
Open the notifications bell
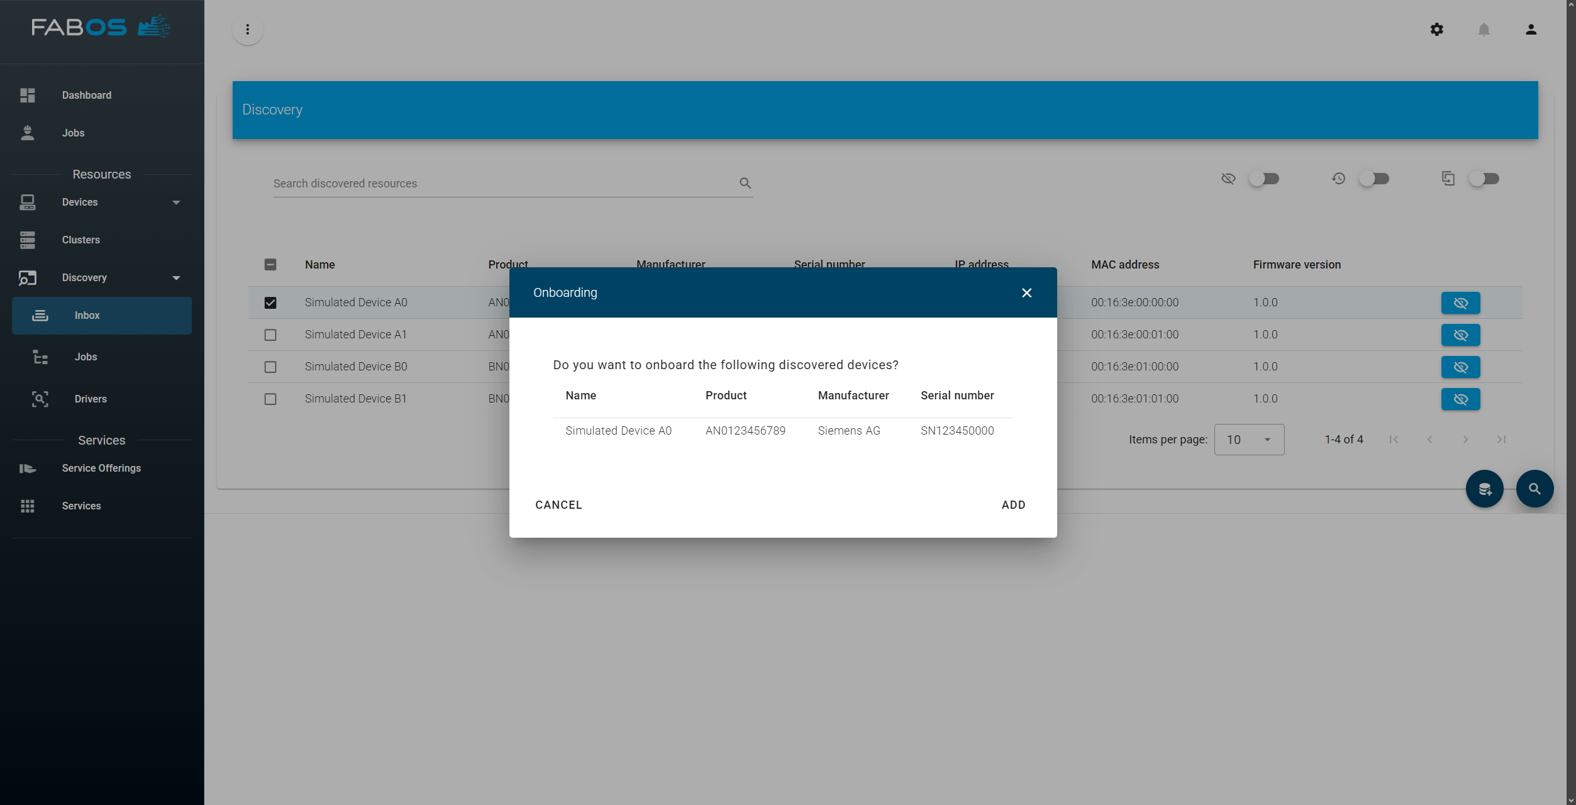[x=1484, y=30]
